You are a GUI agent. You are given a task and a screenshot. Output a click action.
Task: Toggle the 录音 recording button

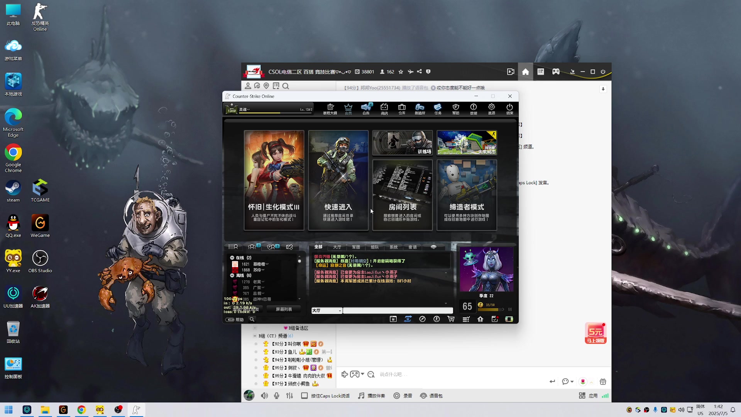403,396
